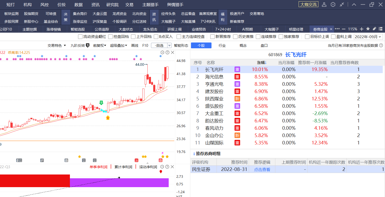Viewport: 385px width, 197px height.
Task: Switch to the 概念 tab
Action: click(x=243, y=46)
